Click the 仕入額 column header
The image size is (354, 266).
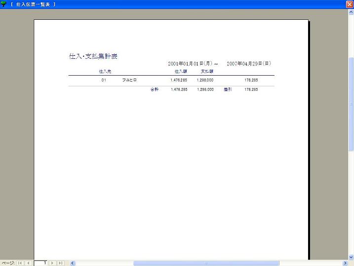[181, 71]
